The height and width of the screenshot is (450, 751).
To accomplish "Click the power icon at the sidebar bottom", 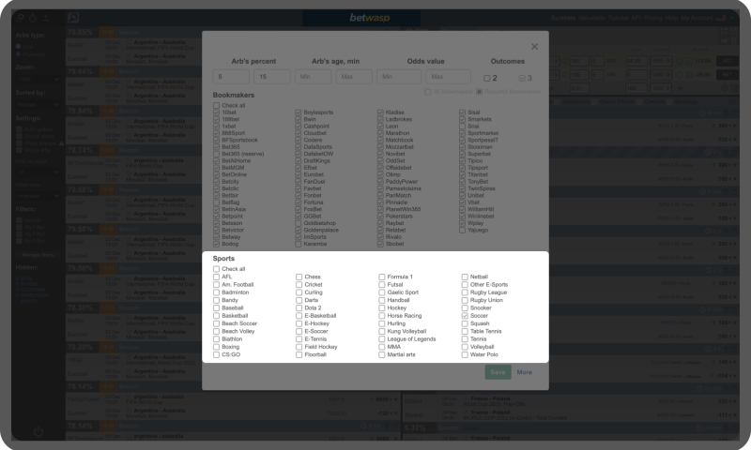I will pos(38,432).
